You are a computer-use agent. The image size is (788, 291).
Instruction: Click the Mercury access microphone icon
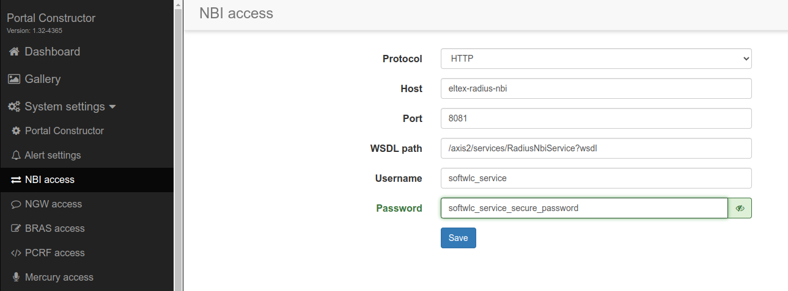(x=16, y=278)
